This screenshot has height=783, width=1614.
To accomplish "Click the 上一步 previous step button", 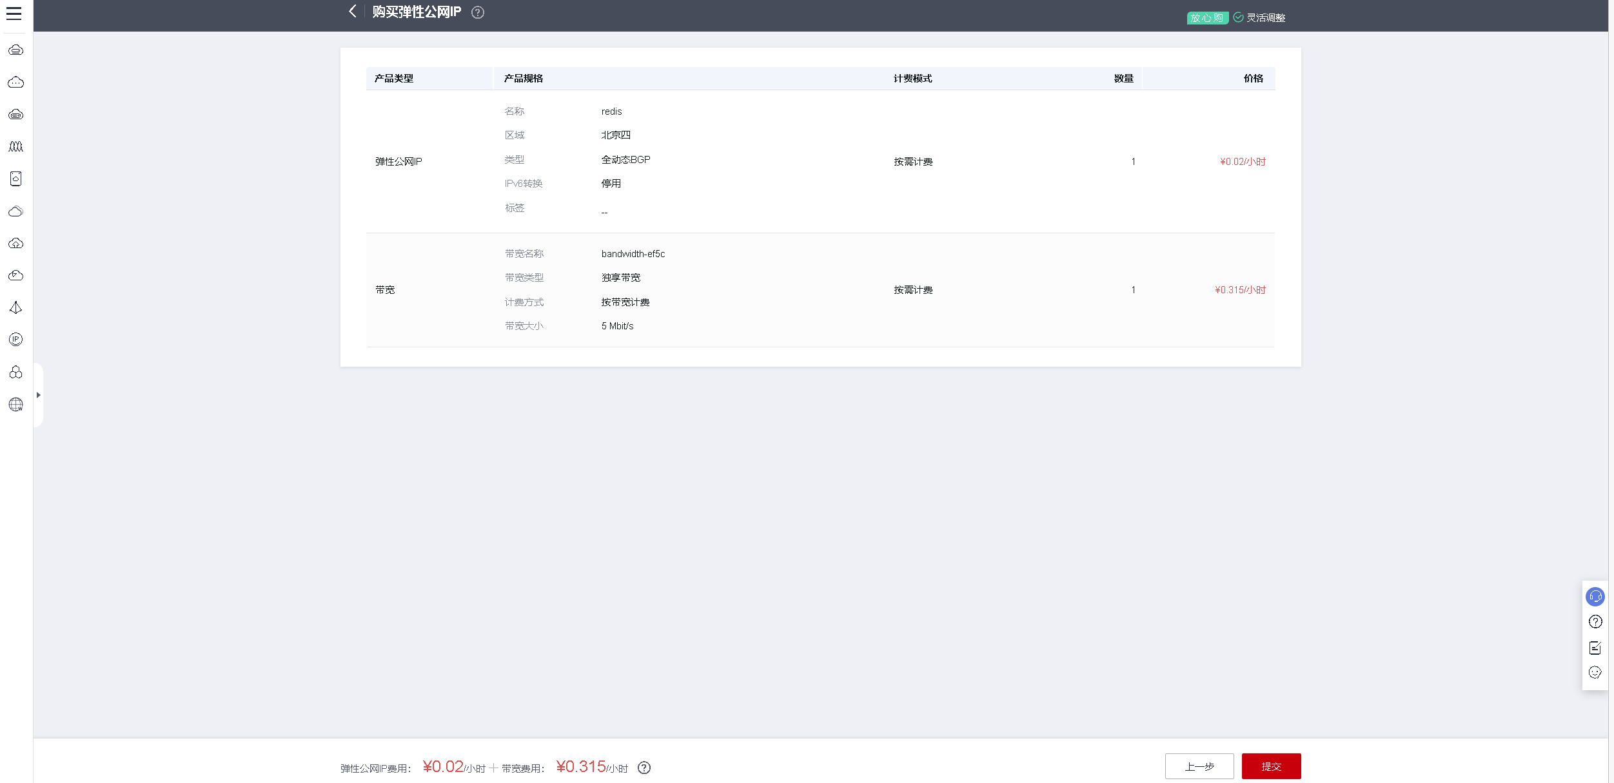I will pyautogui.click(x=1199, y=766).
